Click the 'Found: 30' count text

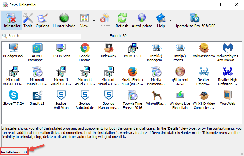click(x=118, y=36)
